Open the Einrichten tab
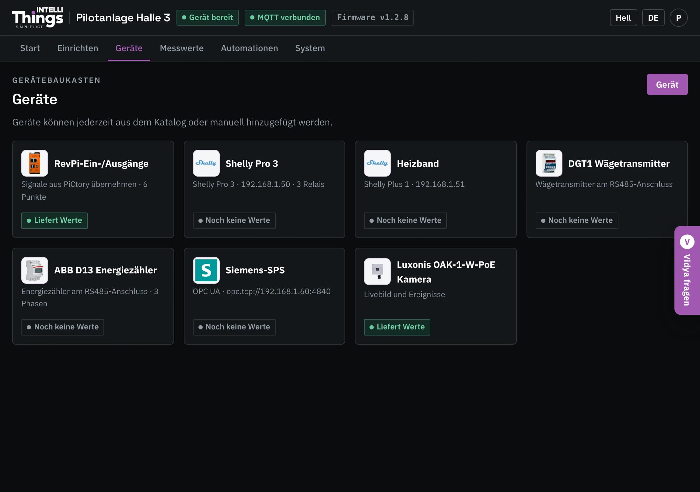The height and width of the screenshot is (492, 700). click(x=78, y=48)
